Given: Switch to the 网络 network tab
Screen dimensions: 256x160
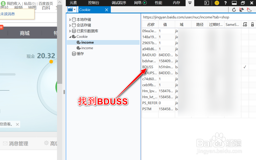Looking at the screenshot, I should (138, 3).
